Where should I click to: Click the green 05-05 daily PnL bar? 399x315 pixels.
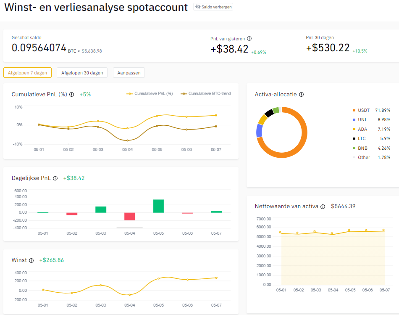pyautogui.click(x=158, y=206)
